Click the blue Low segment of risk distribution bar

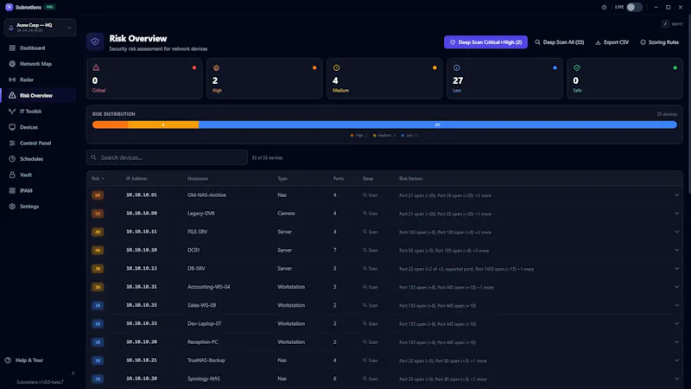pyautogui.click(x=438, y=124)
